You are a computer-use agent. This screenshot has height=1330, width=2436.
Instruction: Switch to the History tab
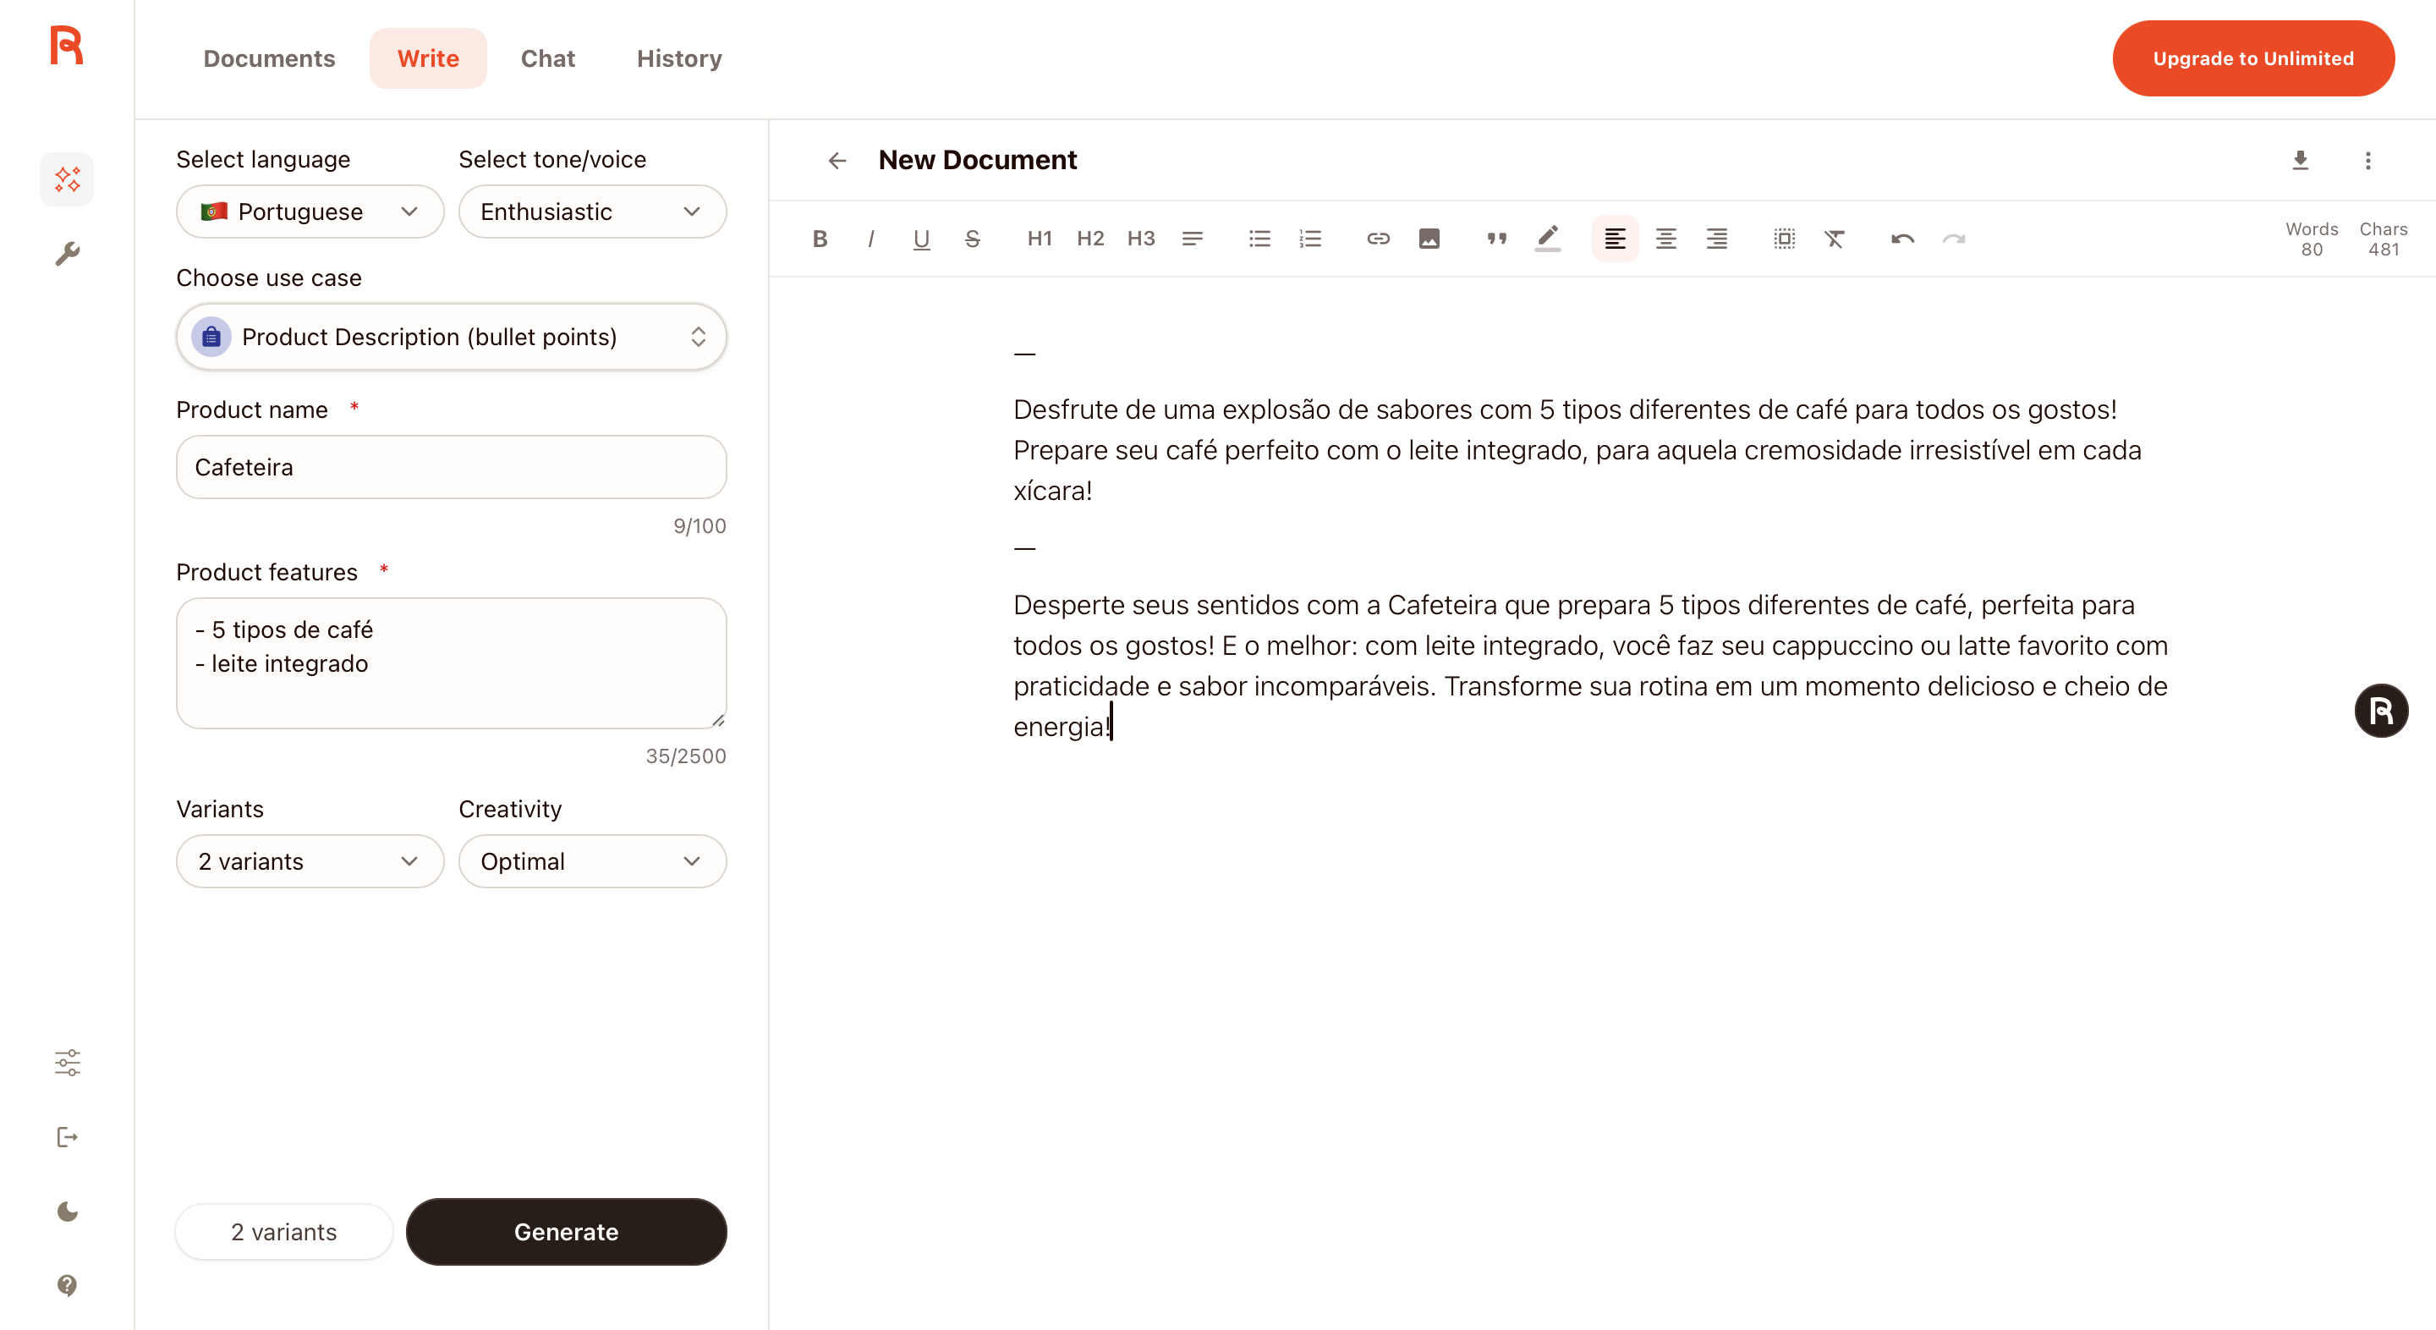(679, 58)
